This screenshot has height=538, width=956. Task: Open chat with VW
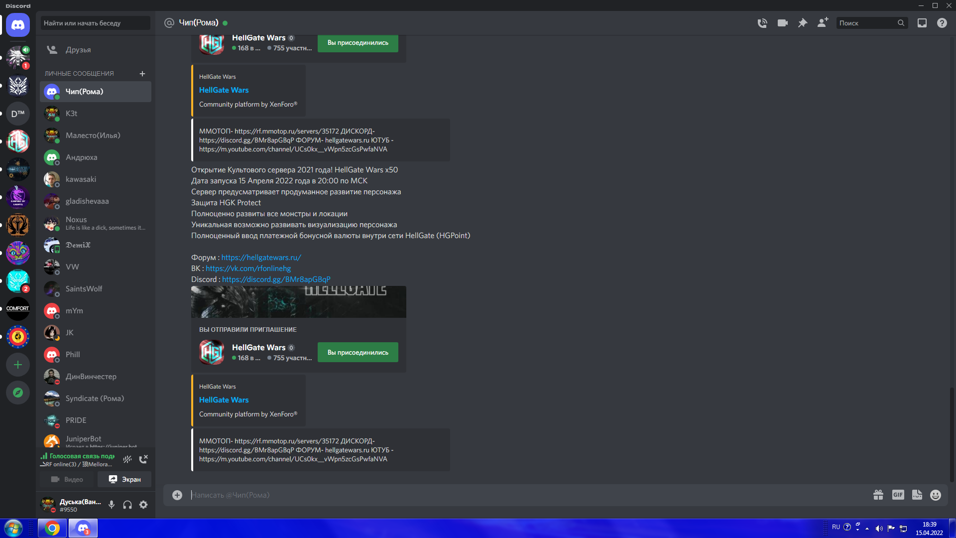[x=96, y=267]
